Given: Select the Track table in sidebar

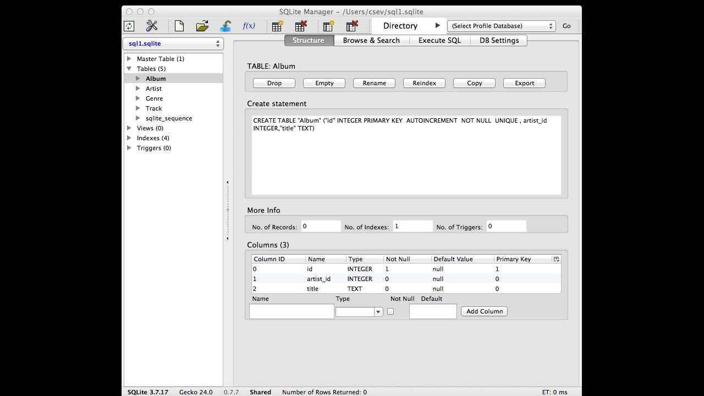Looking at the screenshot, I should click(154, 108).
